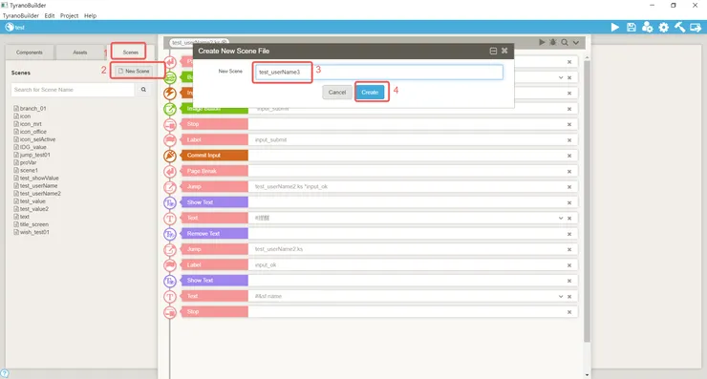Click the Save project floppy icon

coord(632,28)
